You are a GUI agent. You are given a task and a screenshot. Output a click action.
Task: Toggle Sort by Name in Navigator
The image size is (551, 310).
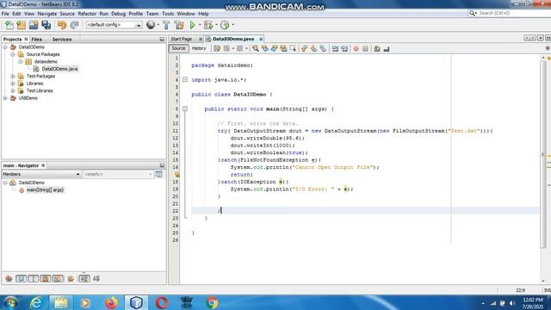[84, 279]
